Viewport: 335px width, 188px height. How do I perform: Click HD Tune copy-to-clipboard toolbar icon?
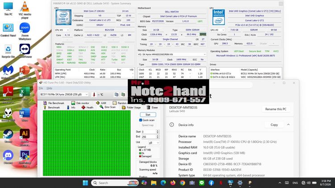(117, 94)
